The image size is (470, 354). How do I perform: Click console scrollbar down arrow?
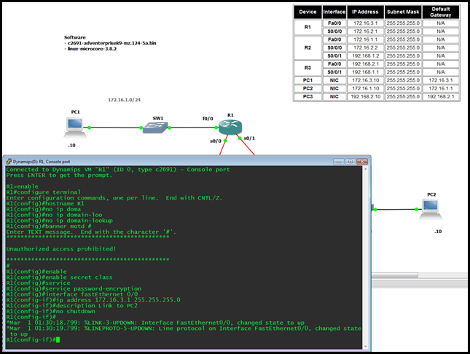click(365, 347)
